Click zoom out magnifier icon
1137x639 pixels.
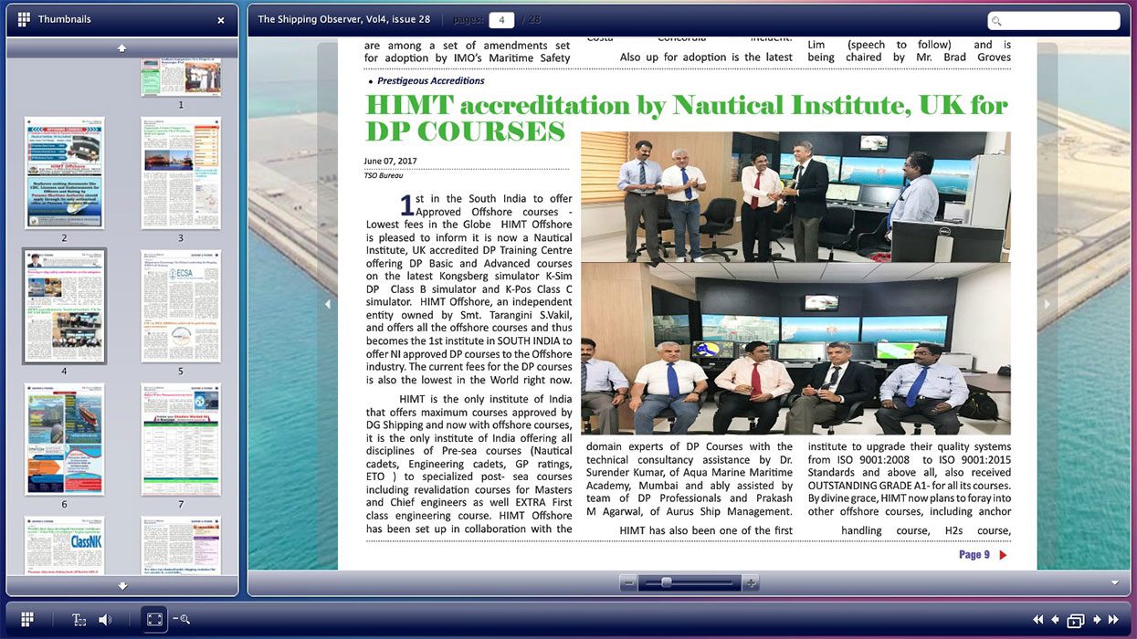click(181, 620)
